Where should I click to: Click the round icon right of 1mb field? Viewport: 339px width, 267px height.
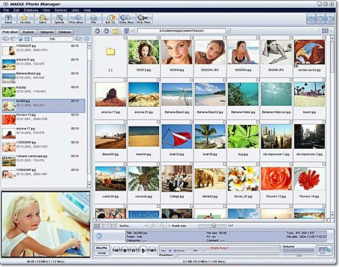pos(86,39)
